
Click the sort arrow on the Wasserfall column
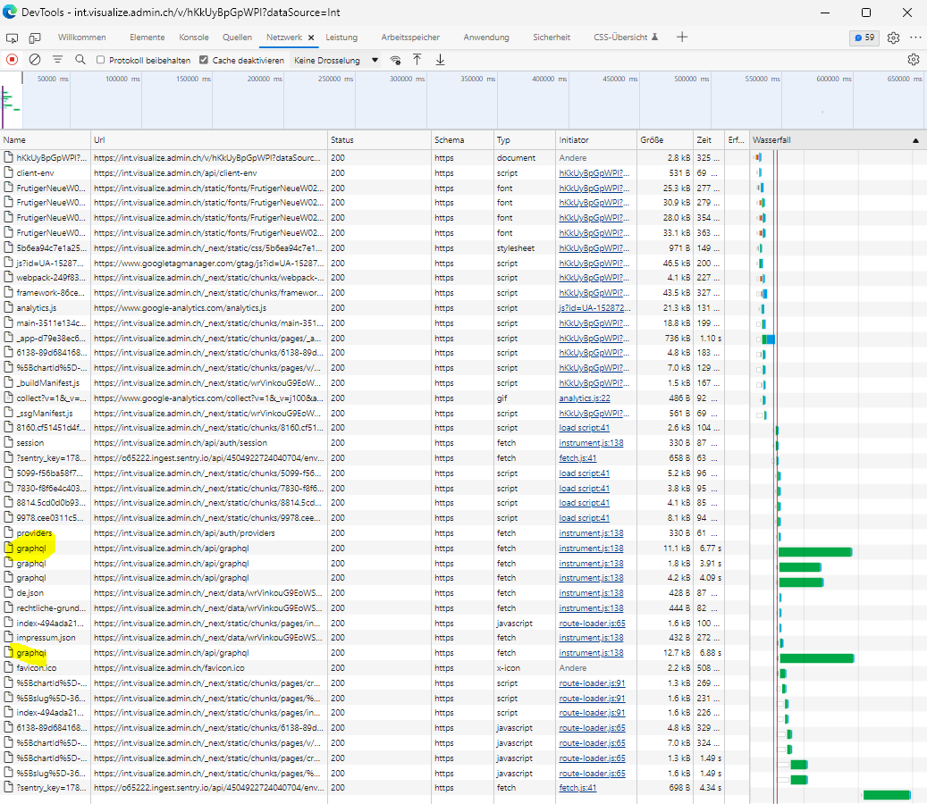coord(915,140)
